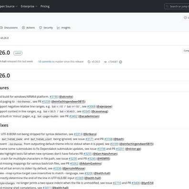189x189 pixels.
Task: Visit @alcroito profile
Action: tap(66, 96)
